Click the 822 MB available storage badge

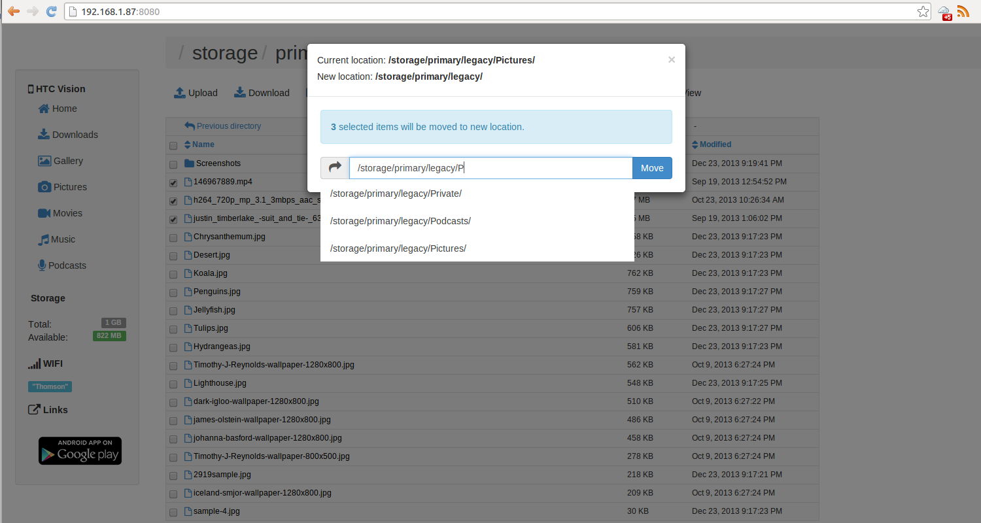[x=109, y=336]
